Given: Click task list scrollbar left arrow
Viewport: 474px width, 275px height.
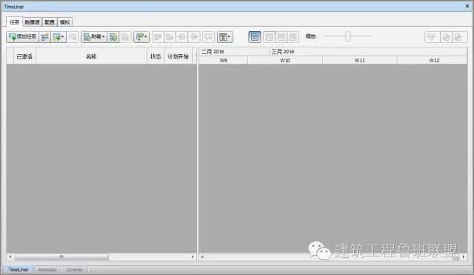Looking at the screenshot, I should tap(10, 257).
